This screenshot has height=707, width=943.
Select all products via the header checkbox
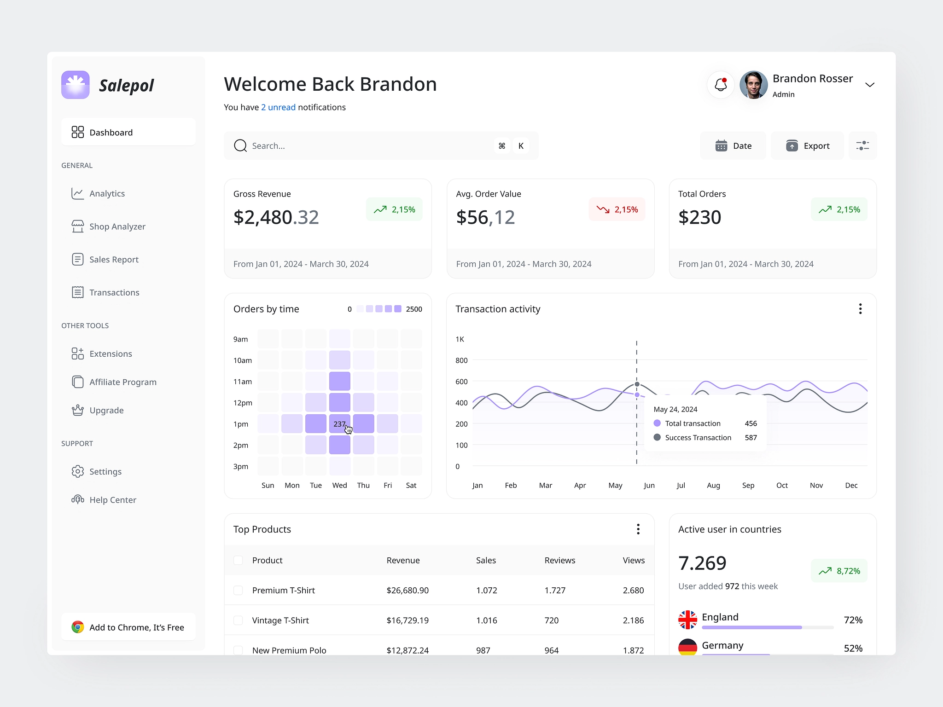click(239, 560)
